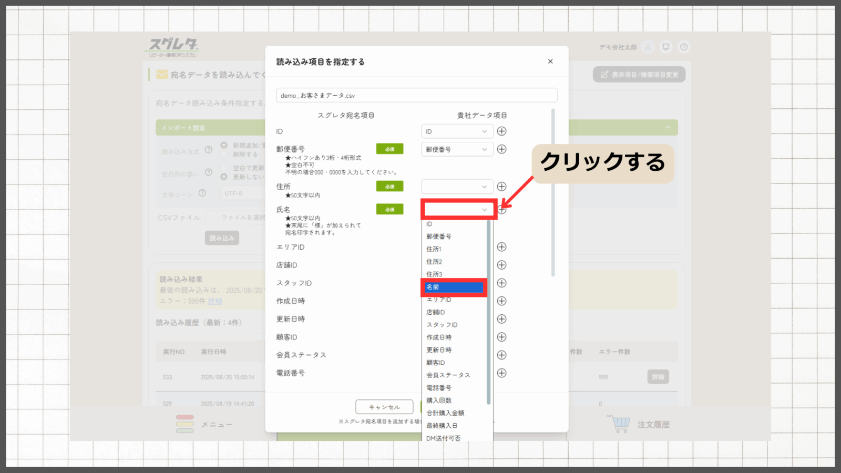Open the 郵便番号 mapping dropdown

pos(457,150)
